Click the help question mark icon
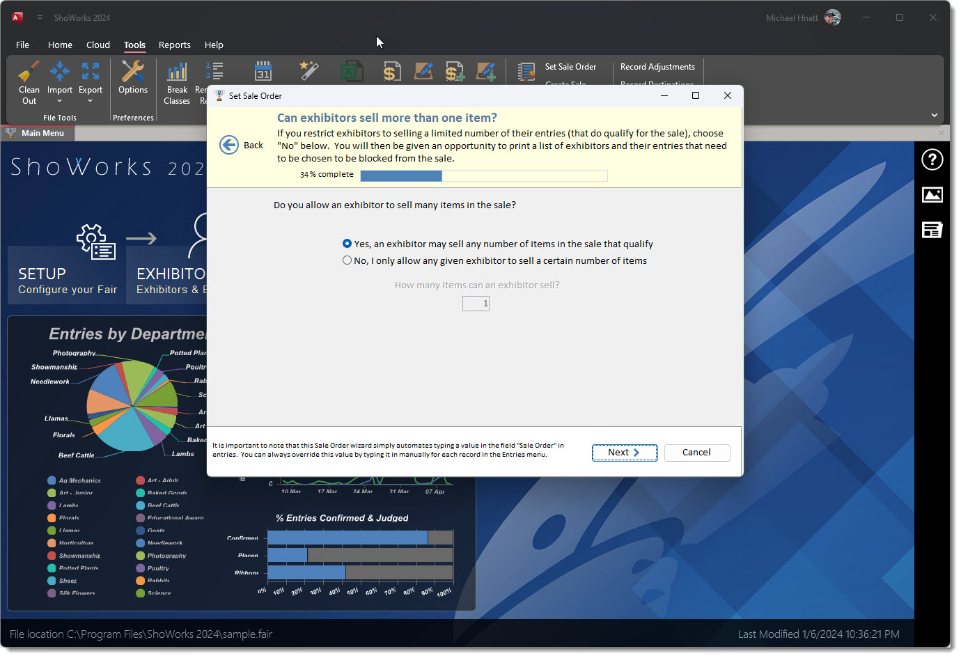The height and width of the screenshot is (658, 961). [x=932, y=159]
